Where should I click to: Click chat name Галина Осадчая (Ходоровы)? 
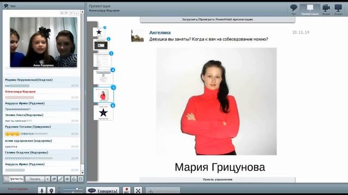(x=27, y=152)
